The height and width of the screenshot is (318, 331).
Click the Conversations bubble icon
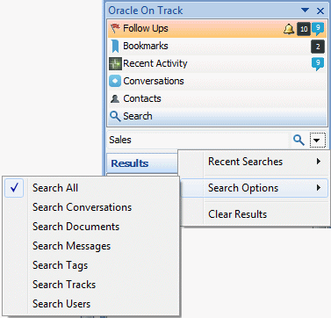pos(115,81)
